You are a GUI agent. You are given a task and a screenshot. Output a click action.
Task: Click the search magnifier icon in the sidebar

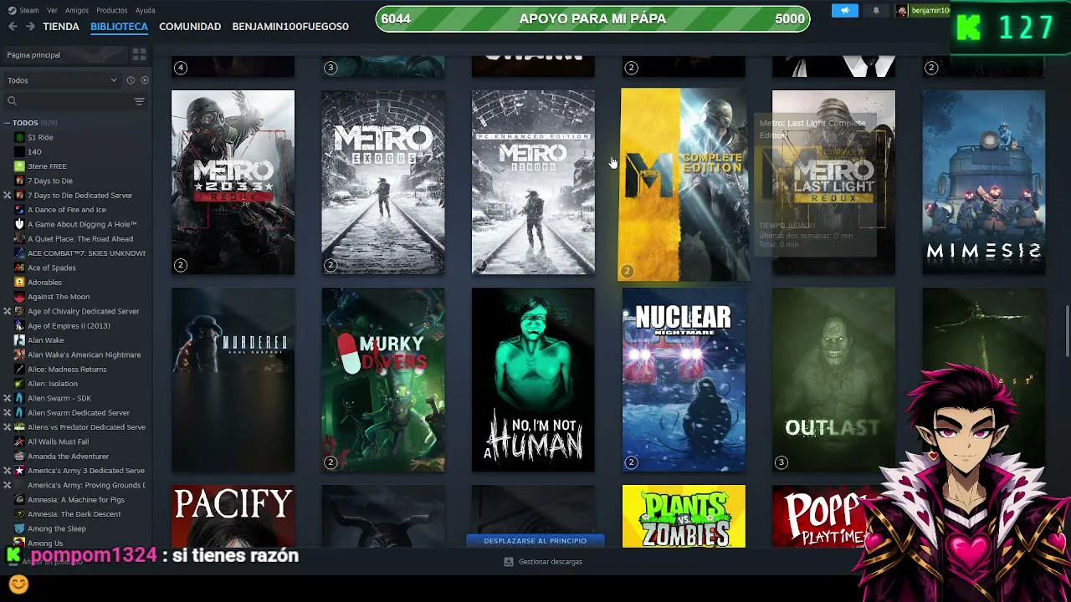tap(12, 101)
